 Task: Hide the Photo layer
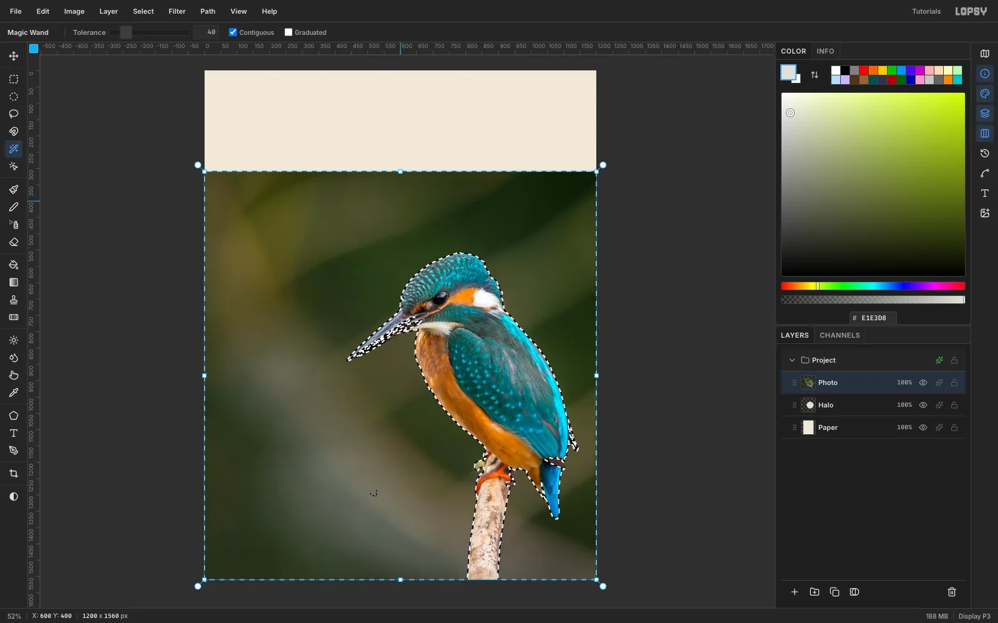(923, 383)
